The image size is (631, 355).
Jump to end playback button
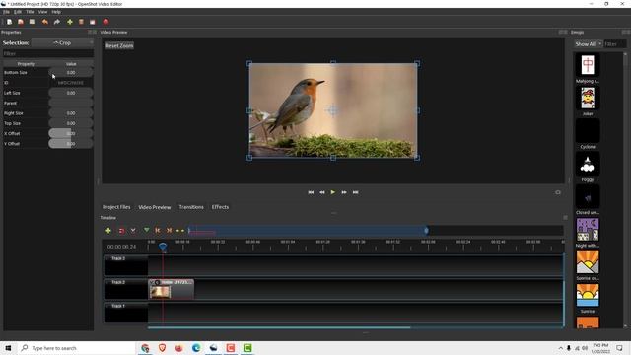tap(355, 192)
